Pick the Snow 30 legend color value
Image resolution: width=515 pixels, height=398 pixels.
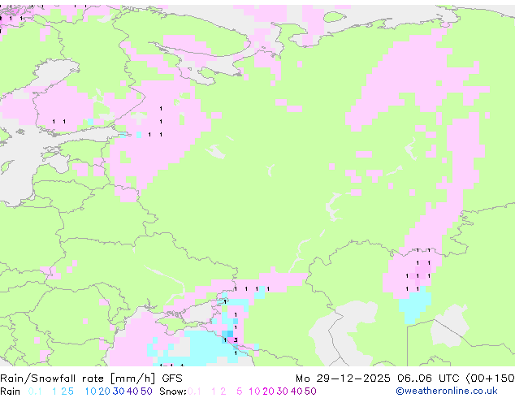(x=283, y=392)
